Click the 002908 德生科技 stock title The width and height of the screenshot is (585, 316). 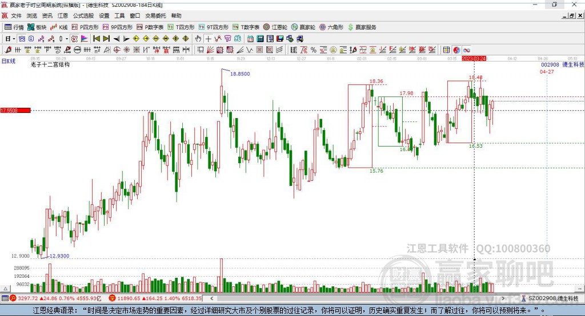[x=562, y=64]
